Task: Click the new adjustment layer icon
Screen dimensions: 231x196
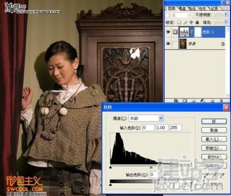Action: [x=203, y=101]
